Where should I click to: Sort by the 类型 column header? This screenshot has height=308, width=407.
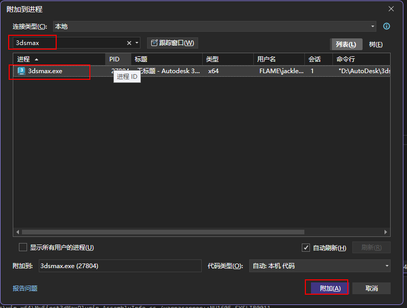click(x=228, y=59)
